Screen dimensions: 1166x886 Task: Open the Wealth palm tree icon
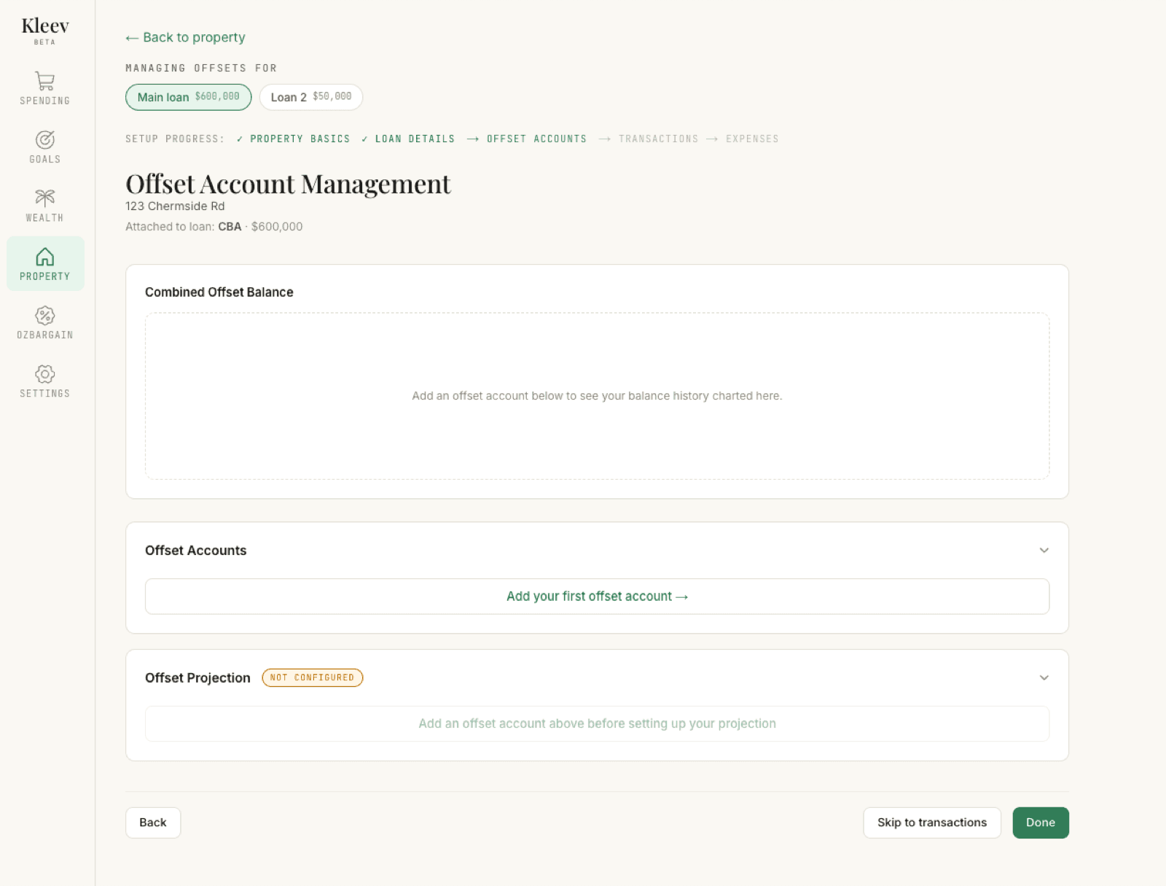point(45,198)
